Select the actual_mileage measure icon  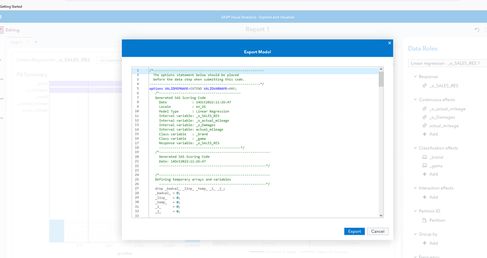point(425,125)
